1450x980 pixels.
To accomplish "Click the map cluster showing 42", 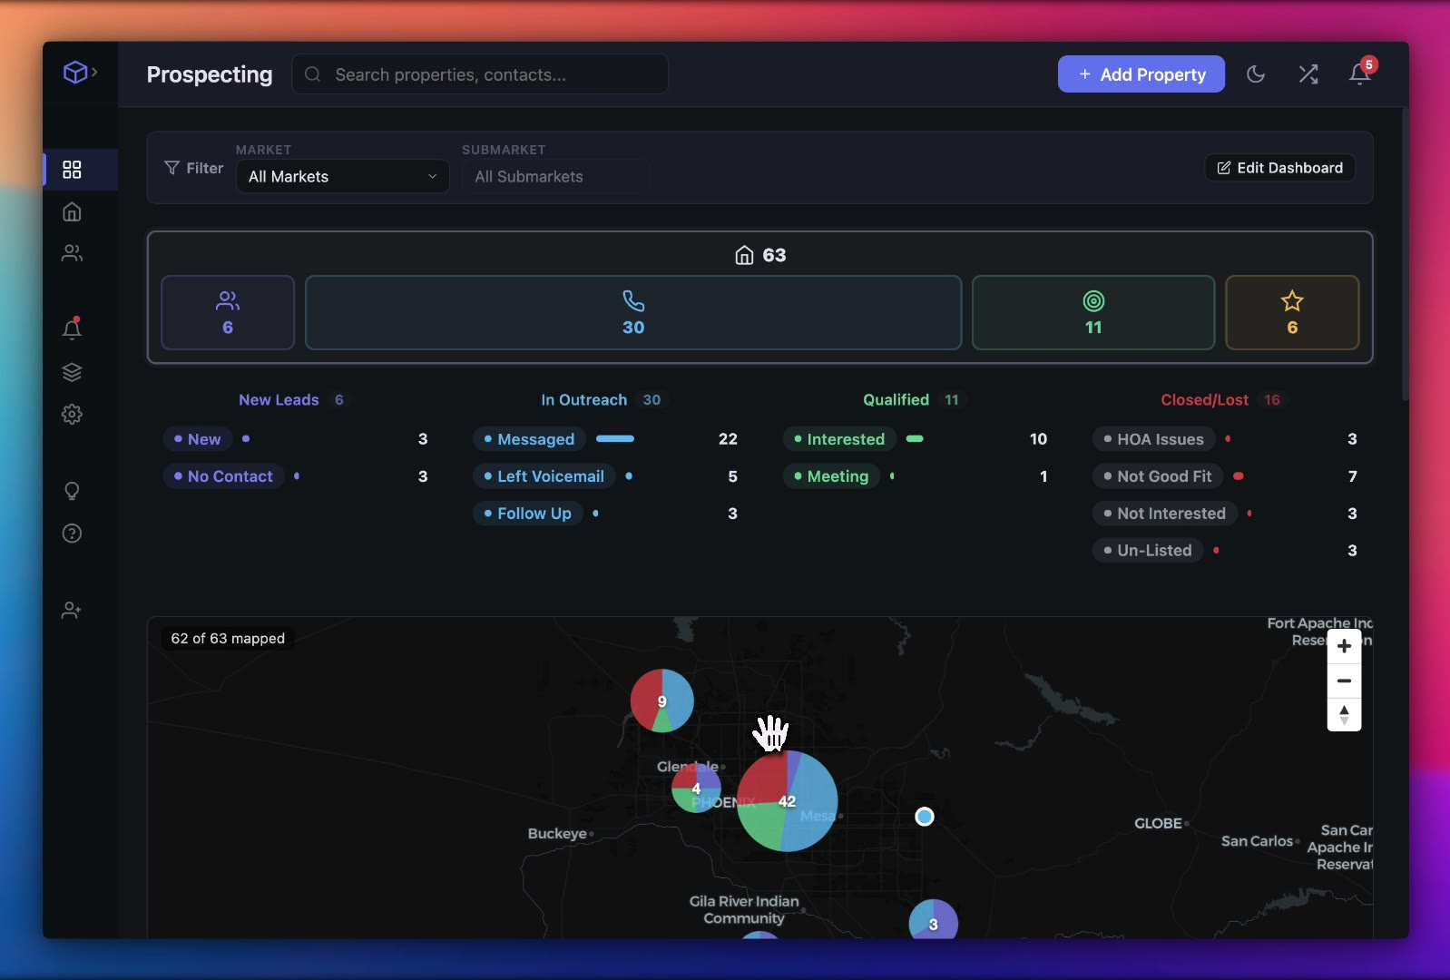I will tap(787, 801).
